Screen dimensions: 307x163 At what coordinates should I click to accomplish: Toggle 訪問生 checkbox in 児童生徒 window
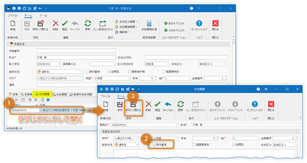(x=109, y=72)
